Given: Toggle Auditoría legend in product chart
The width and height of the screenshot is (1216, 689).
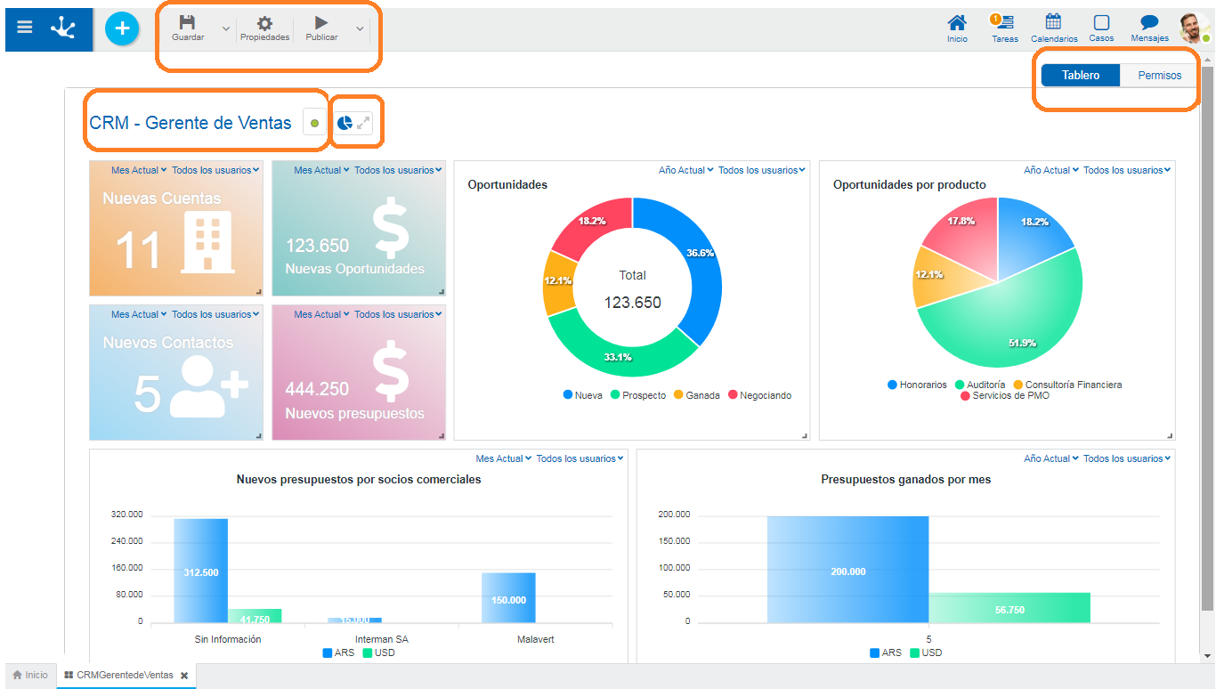Looking at the screenshot, I should click(x=980, y=385).
